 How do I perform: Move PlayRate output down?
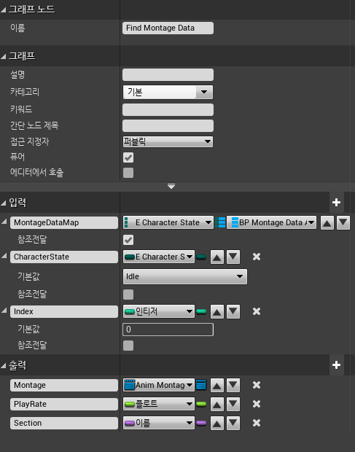pyautogui.click(x=233, y=404)
